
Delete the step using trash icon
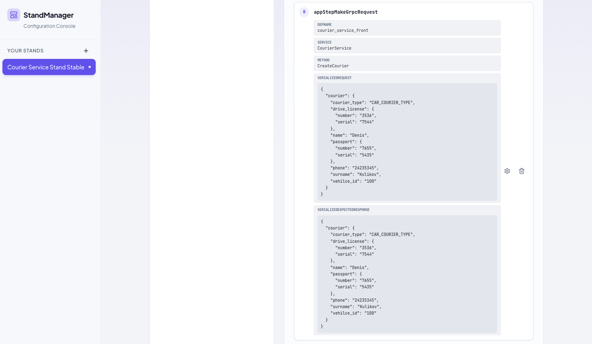(522, 171)
